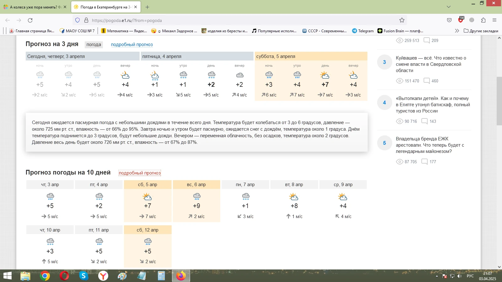Open the Firefox hamburger menu

click(494, 20)
